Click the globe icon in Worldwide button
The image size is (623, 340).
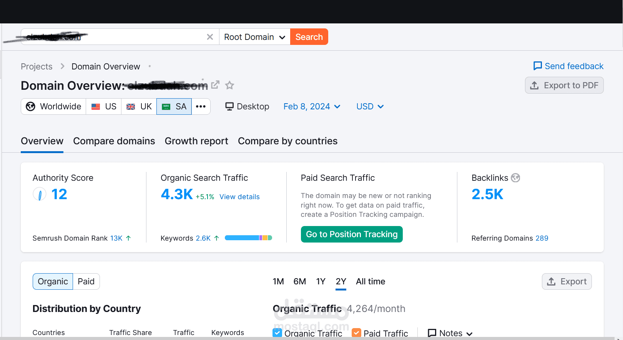tap(30, 107)
